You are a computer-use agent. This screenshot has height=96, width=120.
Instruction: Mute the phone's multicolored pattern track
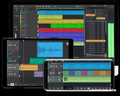51,73
